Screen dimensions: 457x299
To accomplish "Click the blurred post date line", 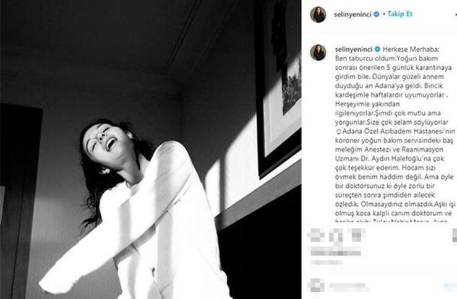I will pyautogui.click(x=326, y=263).
